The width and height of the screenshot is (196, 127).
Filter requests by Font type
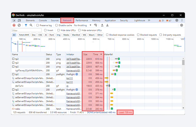point(52,35)
